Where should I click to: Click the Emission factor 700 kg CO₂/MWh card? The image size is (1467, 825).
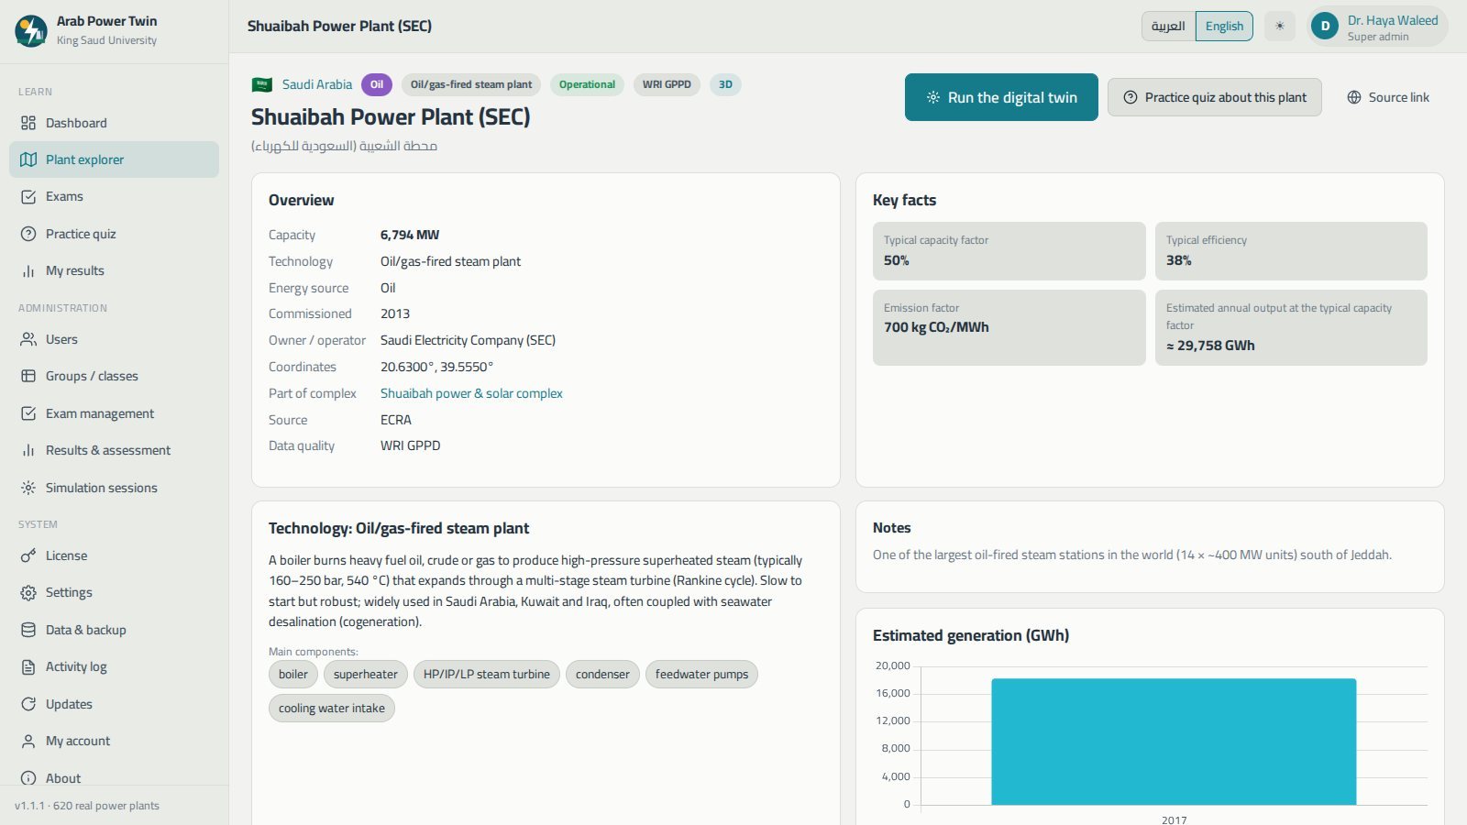click(1009, 327)
